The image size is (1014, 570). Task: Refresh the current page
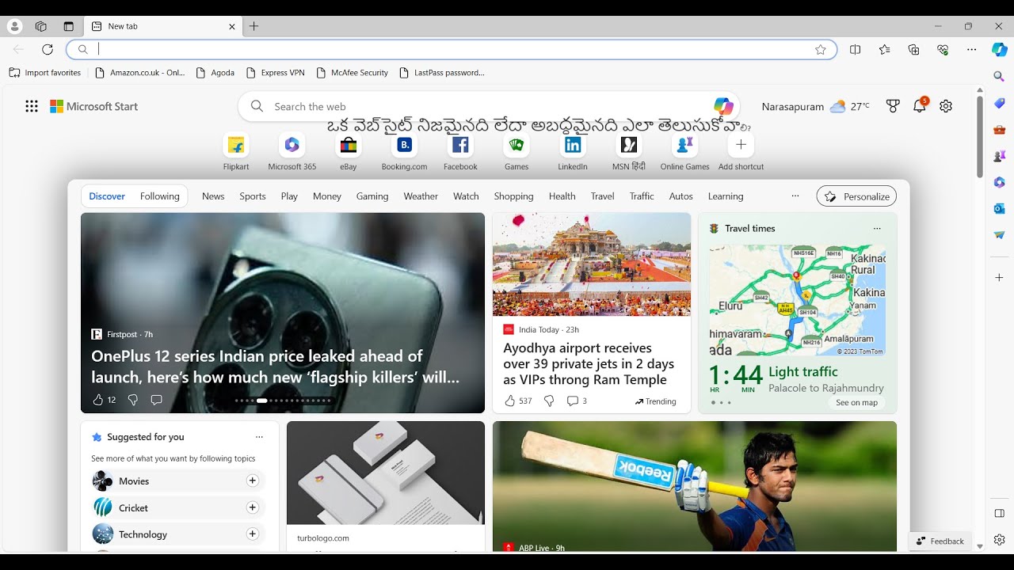coord(48,49)
